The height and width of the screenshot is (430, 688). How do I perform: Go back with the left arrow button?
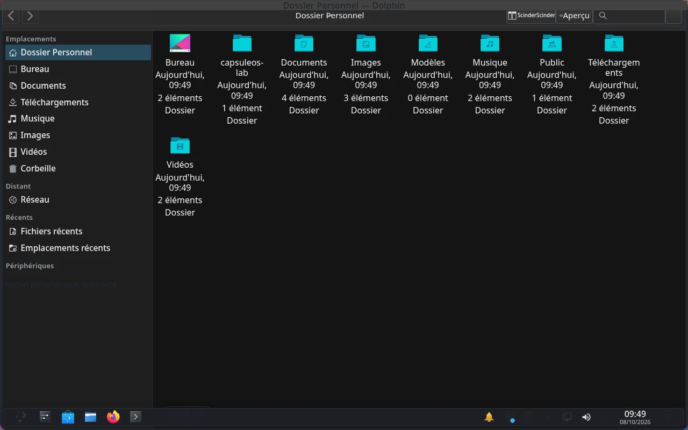point(11,16)
